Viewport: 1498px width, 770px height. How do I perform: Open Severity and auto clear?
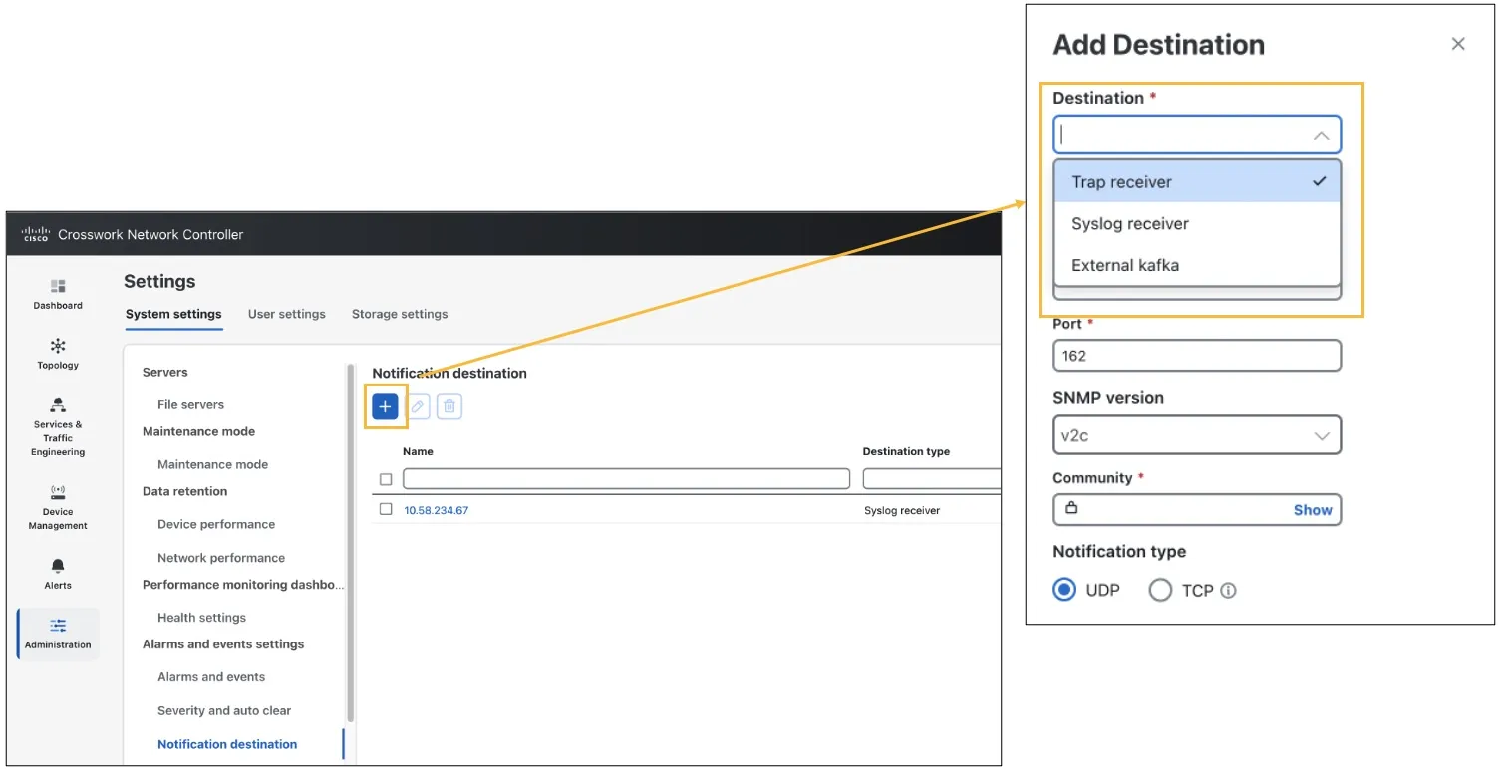point(224,711)
